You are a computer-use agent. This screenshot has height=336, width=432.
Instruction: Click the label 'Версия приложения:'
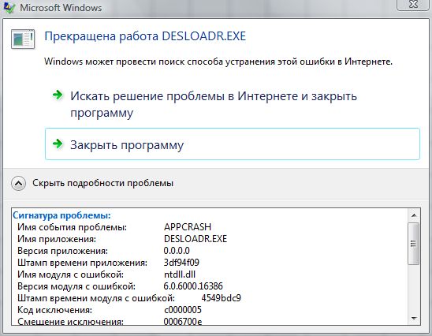pos(62,251)
